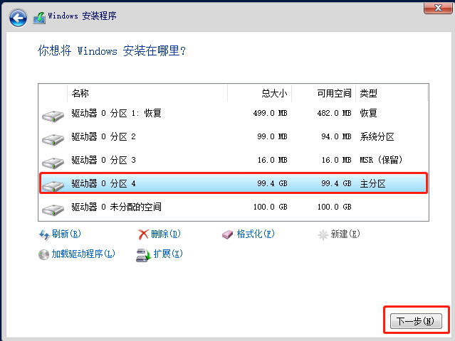455x341 pixels.
Task: Click the new partition star icon
Action: click(x=324, y=234)
